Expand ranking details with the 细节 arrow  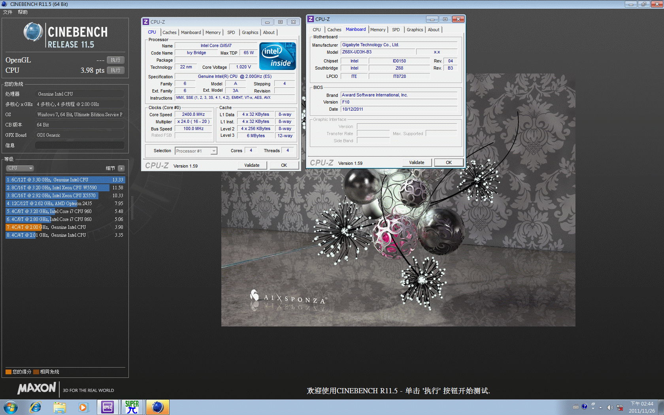[x=121, y=168]
